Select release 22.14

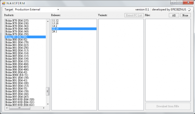(74, 29)
